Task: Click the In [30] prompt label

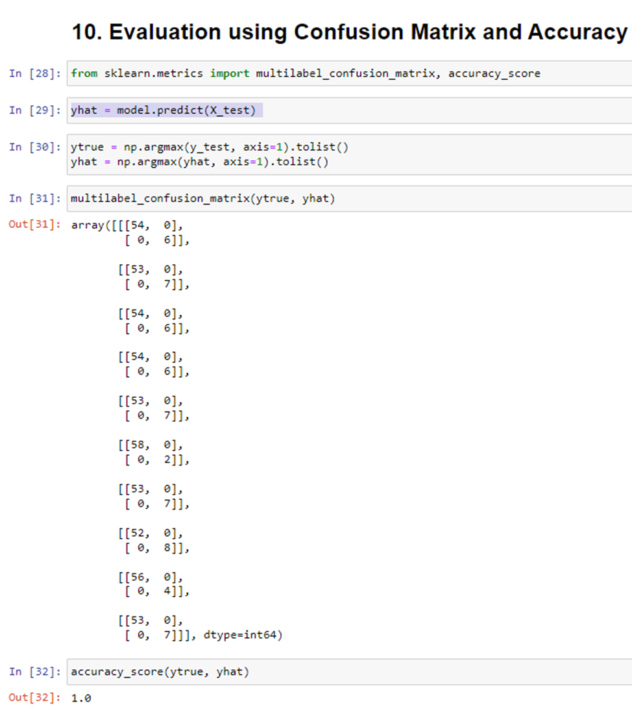Action: coord(34,147)
